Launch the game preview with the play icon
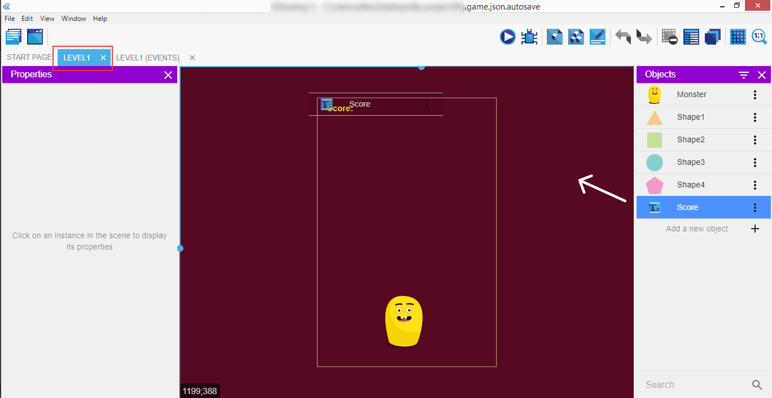The width and height of the screenshot is (772, 398). pyautogui.click(x=507, y=37)
